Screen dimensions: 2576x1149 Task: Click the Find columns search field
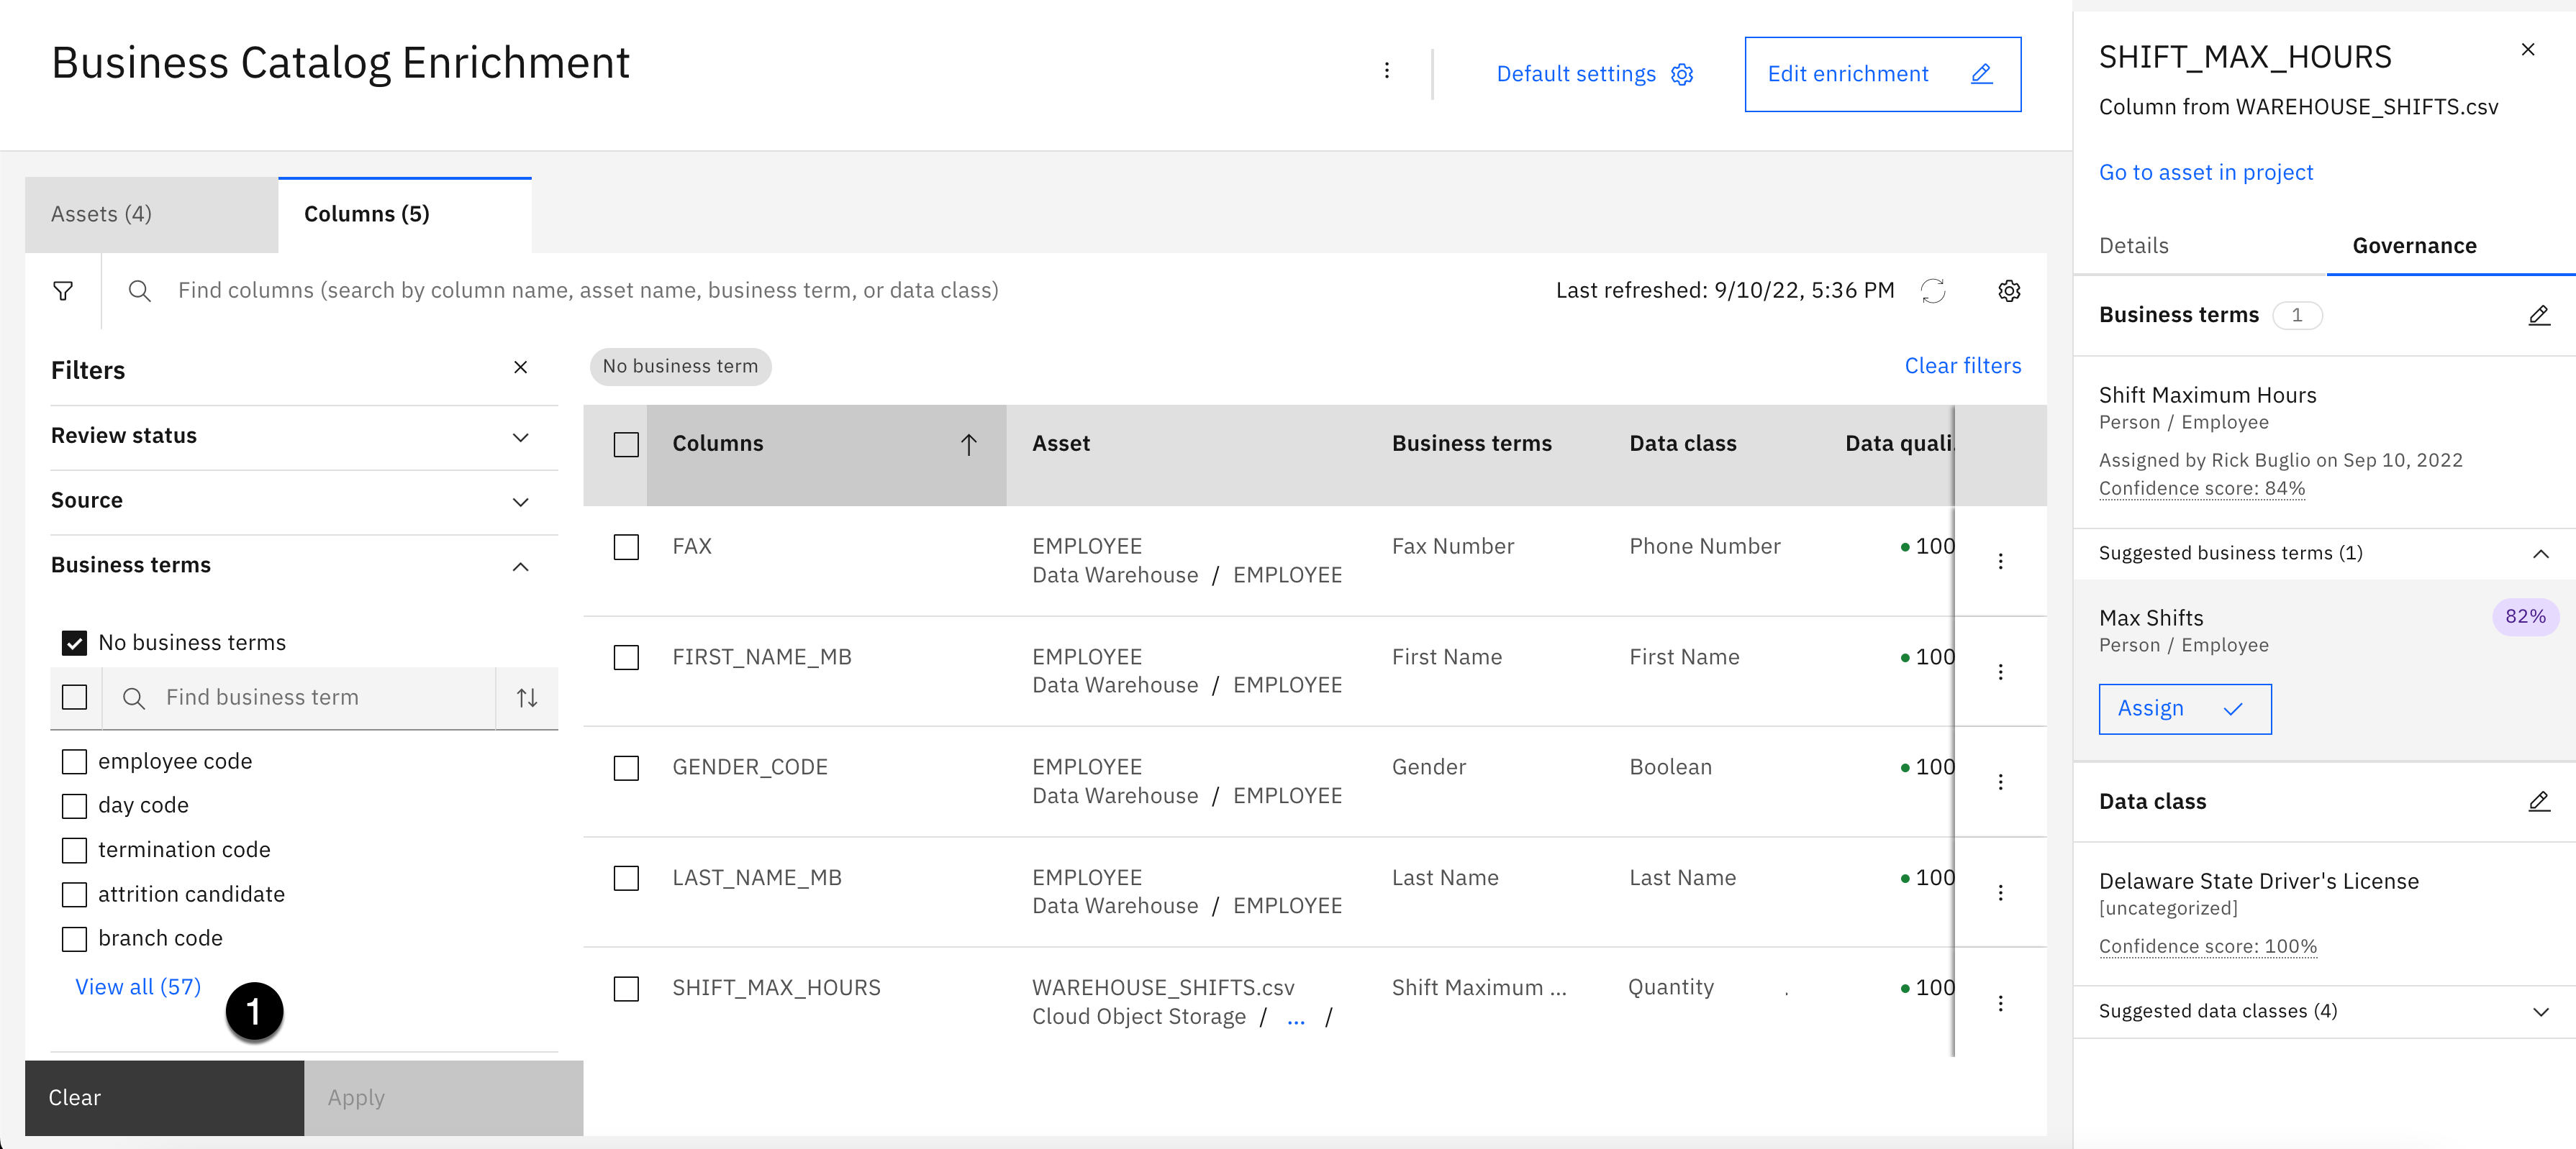point(588,290)
